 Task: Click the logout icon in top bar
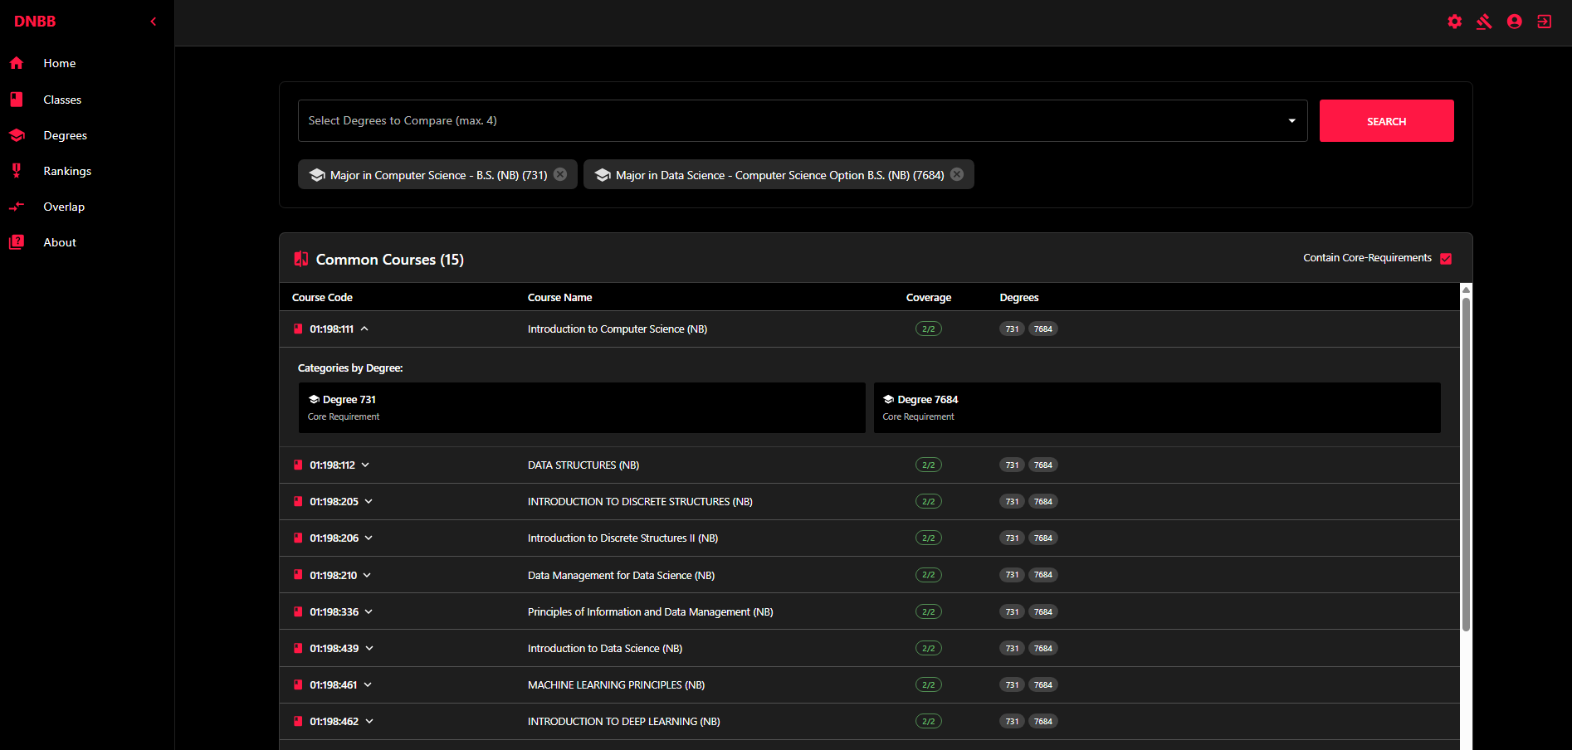tap(1545, 22)
